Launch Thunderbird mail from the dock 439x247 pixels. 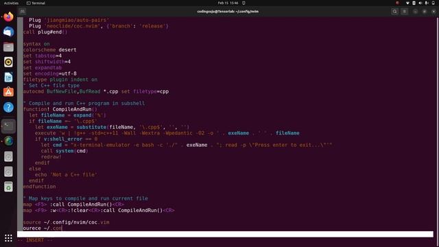pos(8,32)
